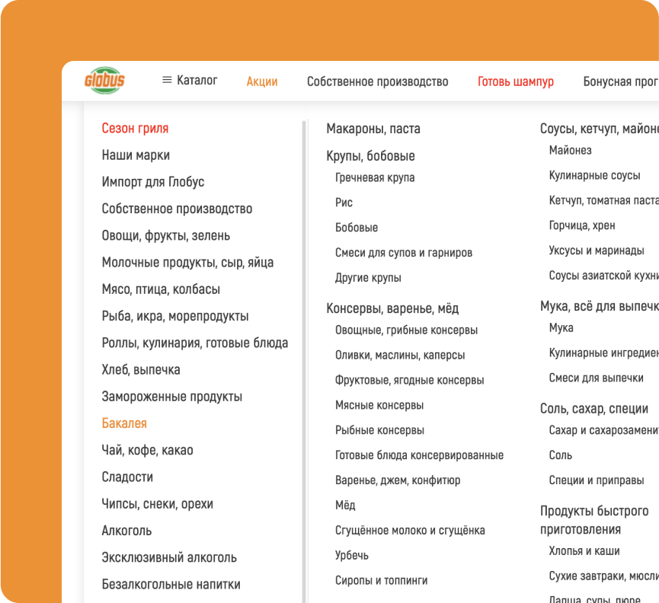Image resolution: width=659 pixels, height=603 pixels.
Task: Choose Наши марки in sidebar
Action: (x=136, y=155)
